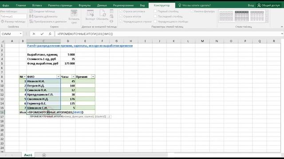
Task: Click cell with Геринтер В.Е.
Action: 43,103
